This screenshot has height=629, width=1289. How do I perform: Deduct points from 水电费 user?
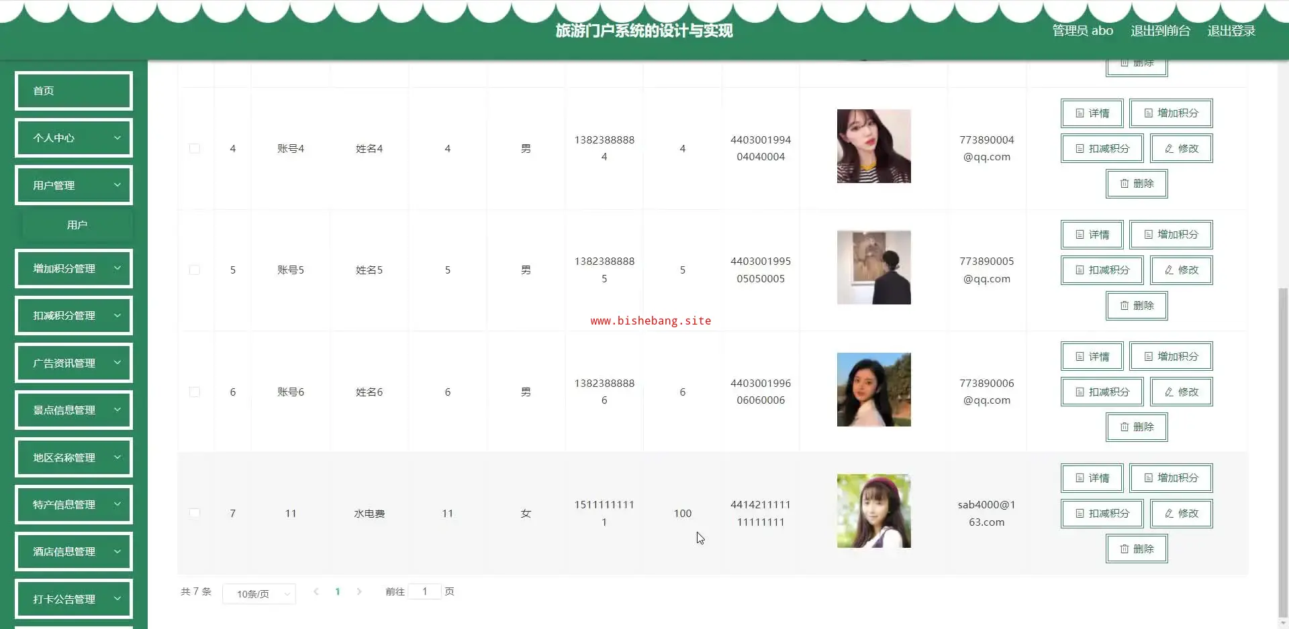coord(1102,514)
